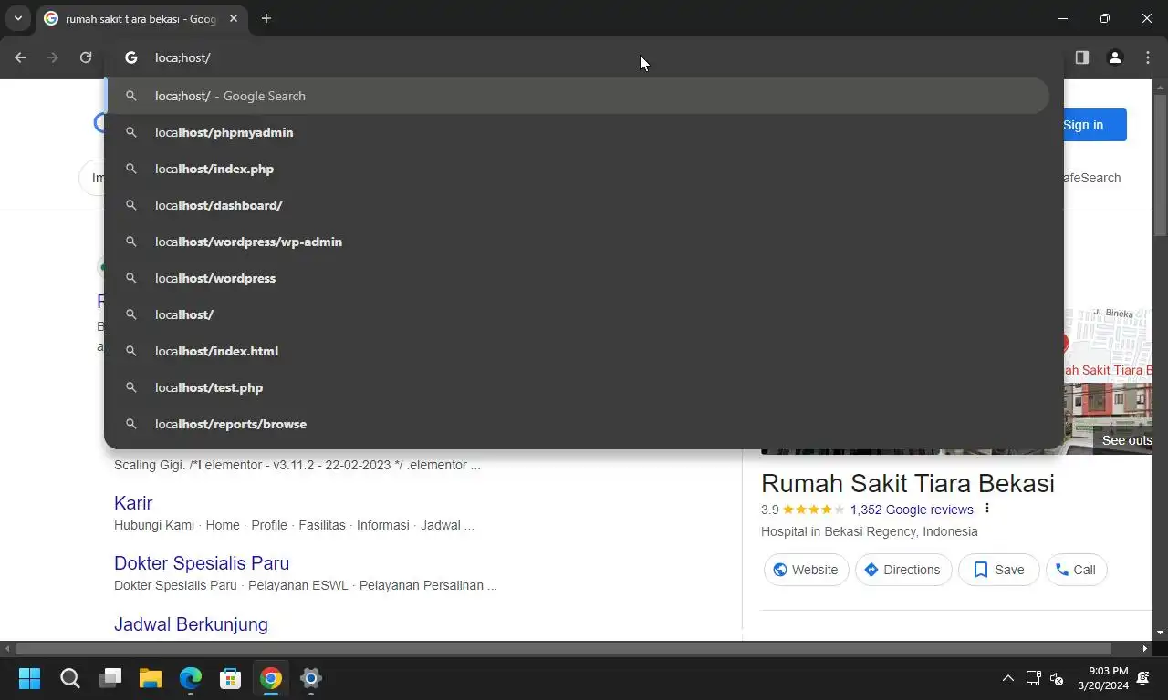Choose the localhost/test.php suggestion
This screenshot has width=1168, height=700.
[x=577, y=387]
